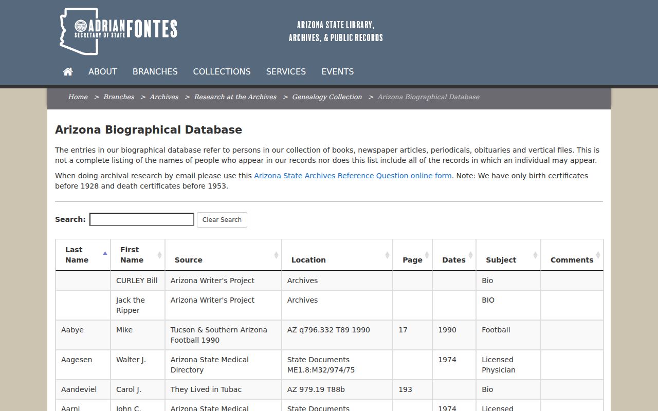Select the page '193' cell

point(413,389)
